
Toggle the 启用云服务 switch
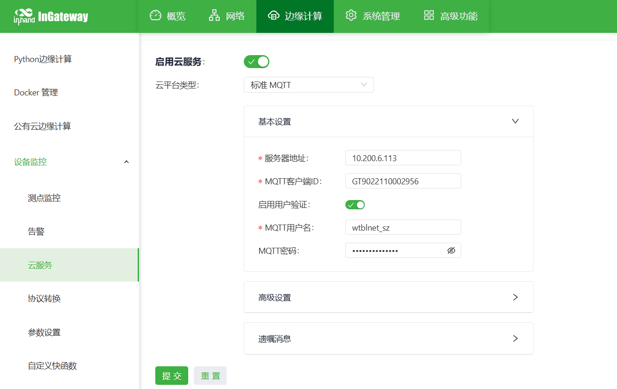[x=256, y=62]
